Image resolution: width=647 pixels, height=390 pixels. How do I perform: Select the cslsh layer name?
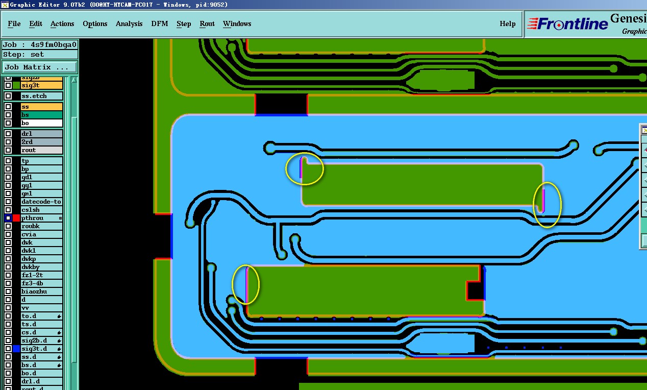coord(41,210)
